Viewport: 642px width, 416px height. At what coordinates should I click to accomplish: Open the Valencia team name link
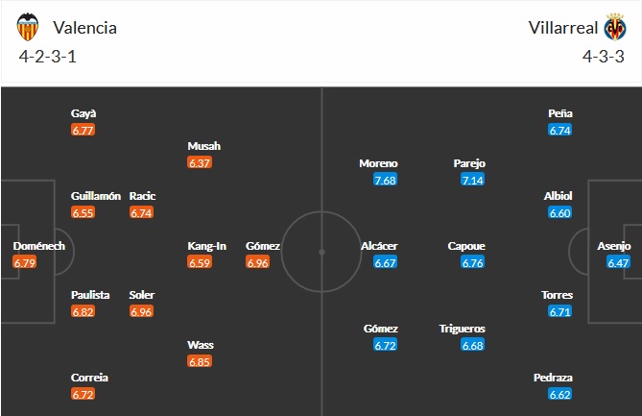coord(85,28)
